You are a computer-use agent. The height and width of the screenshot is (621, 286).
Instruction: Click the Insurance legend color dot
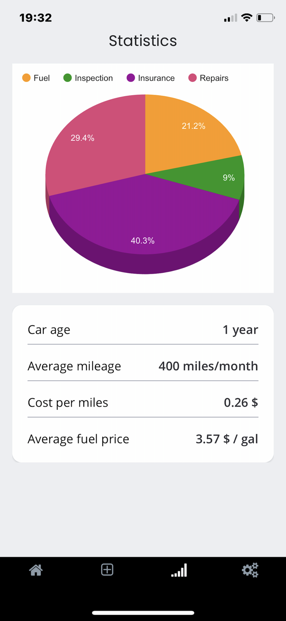coord(130,78)
